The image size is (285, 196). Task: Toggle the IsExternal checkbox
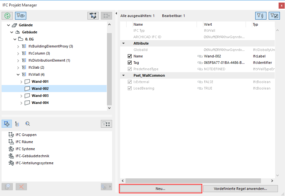coord(130,82)
